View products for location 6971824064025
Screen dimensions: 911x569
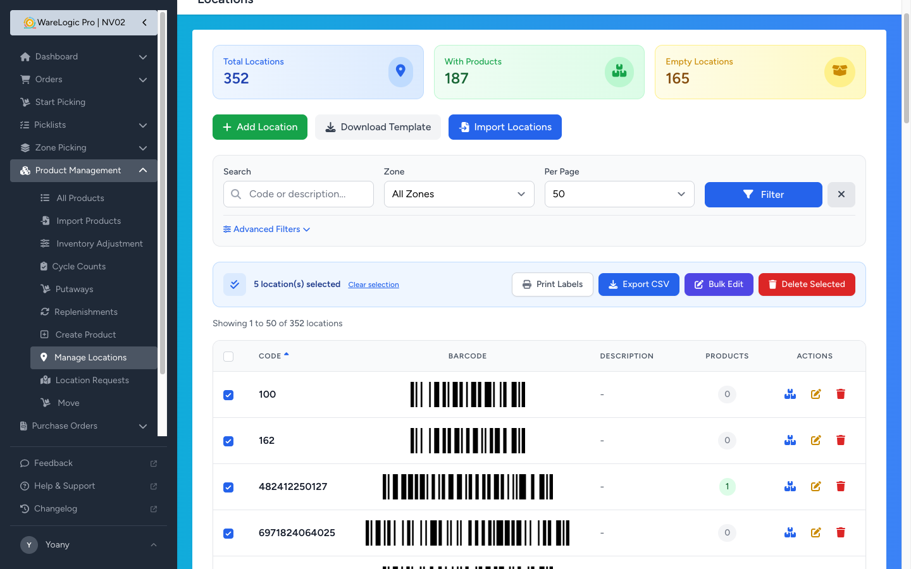[x=790, y=533]
